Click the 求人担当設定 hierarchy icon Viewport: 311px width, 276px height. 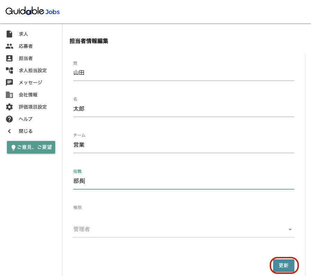(x=9, y=70)
